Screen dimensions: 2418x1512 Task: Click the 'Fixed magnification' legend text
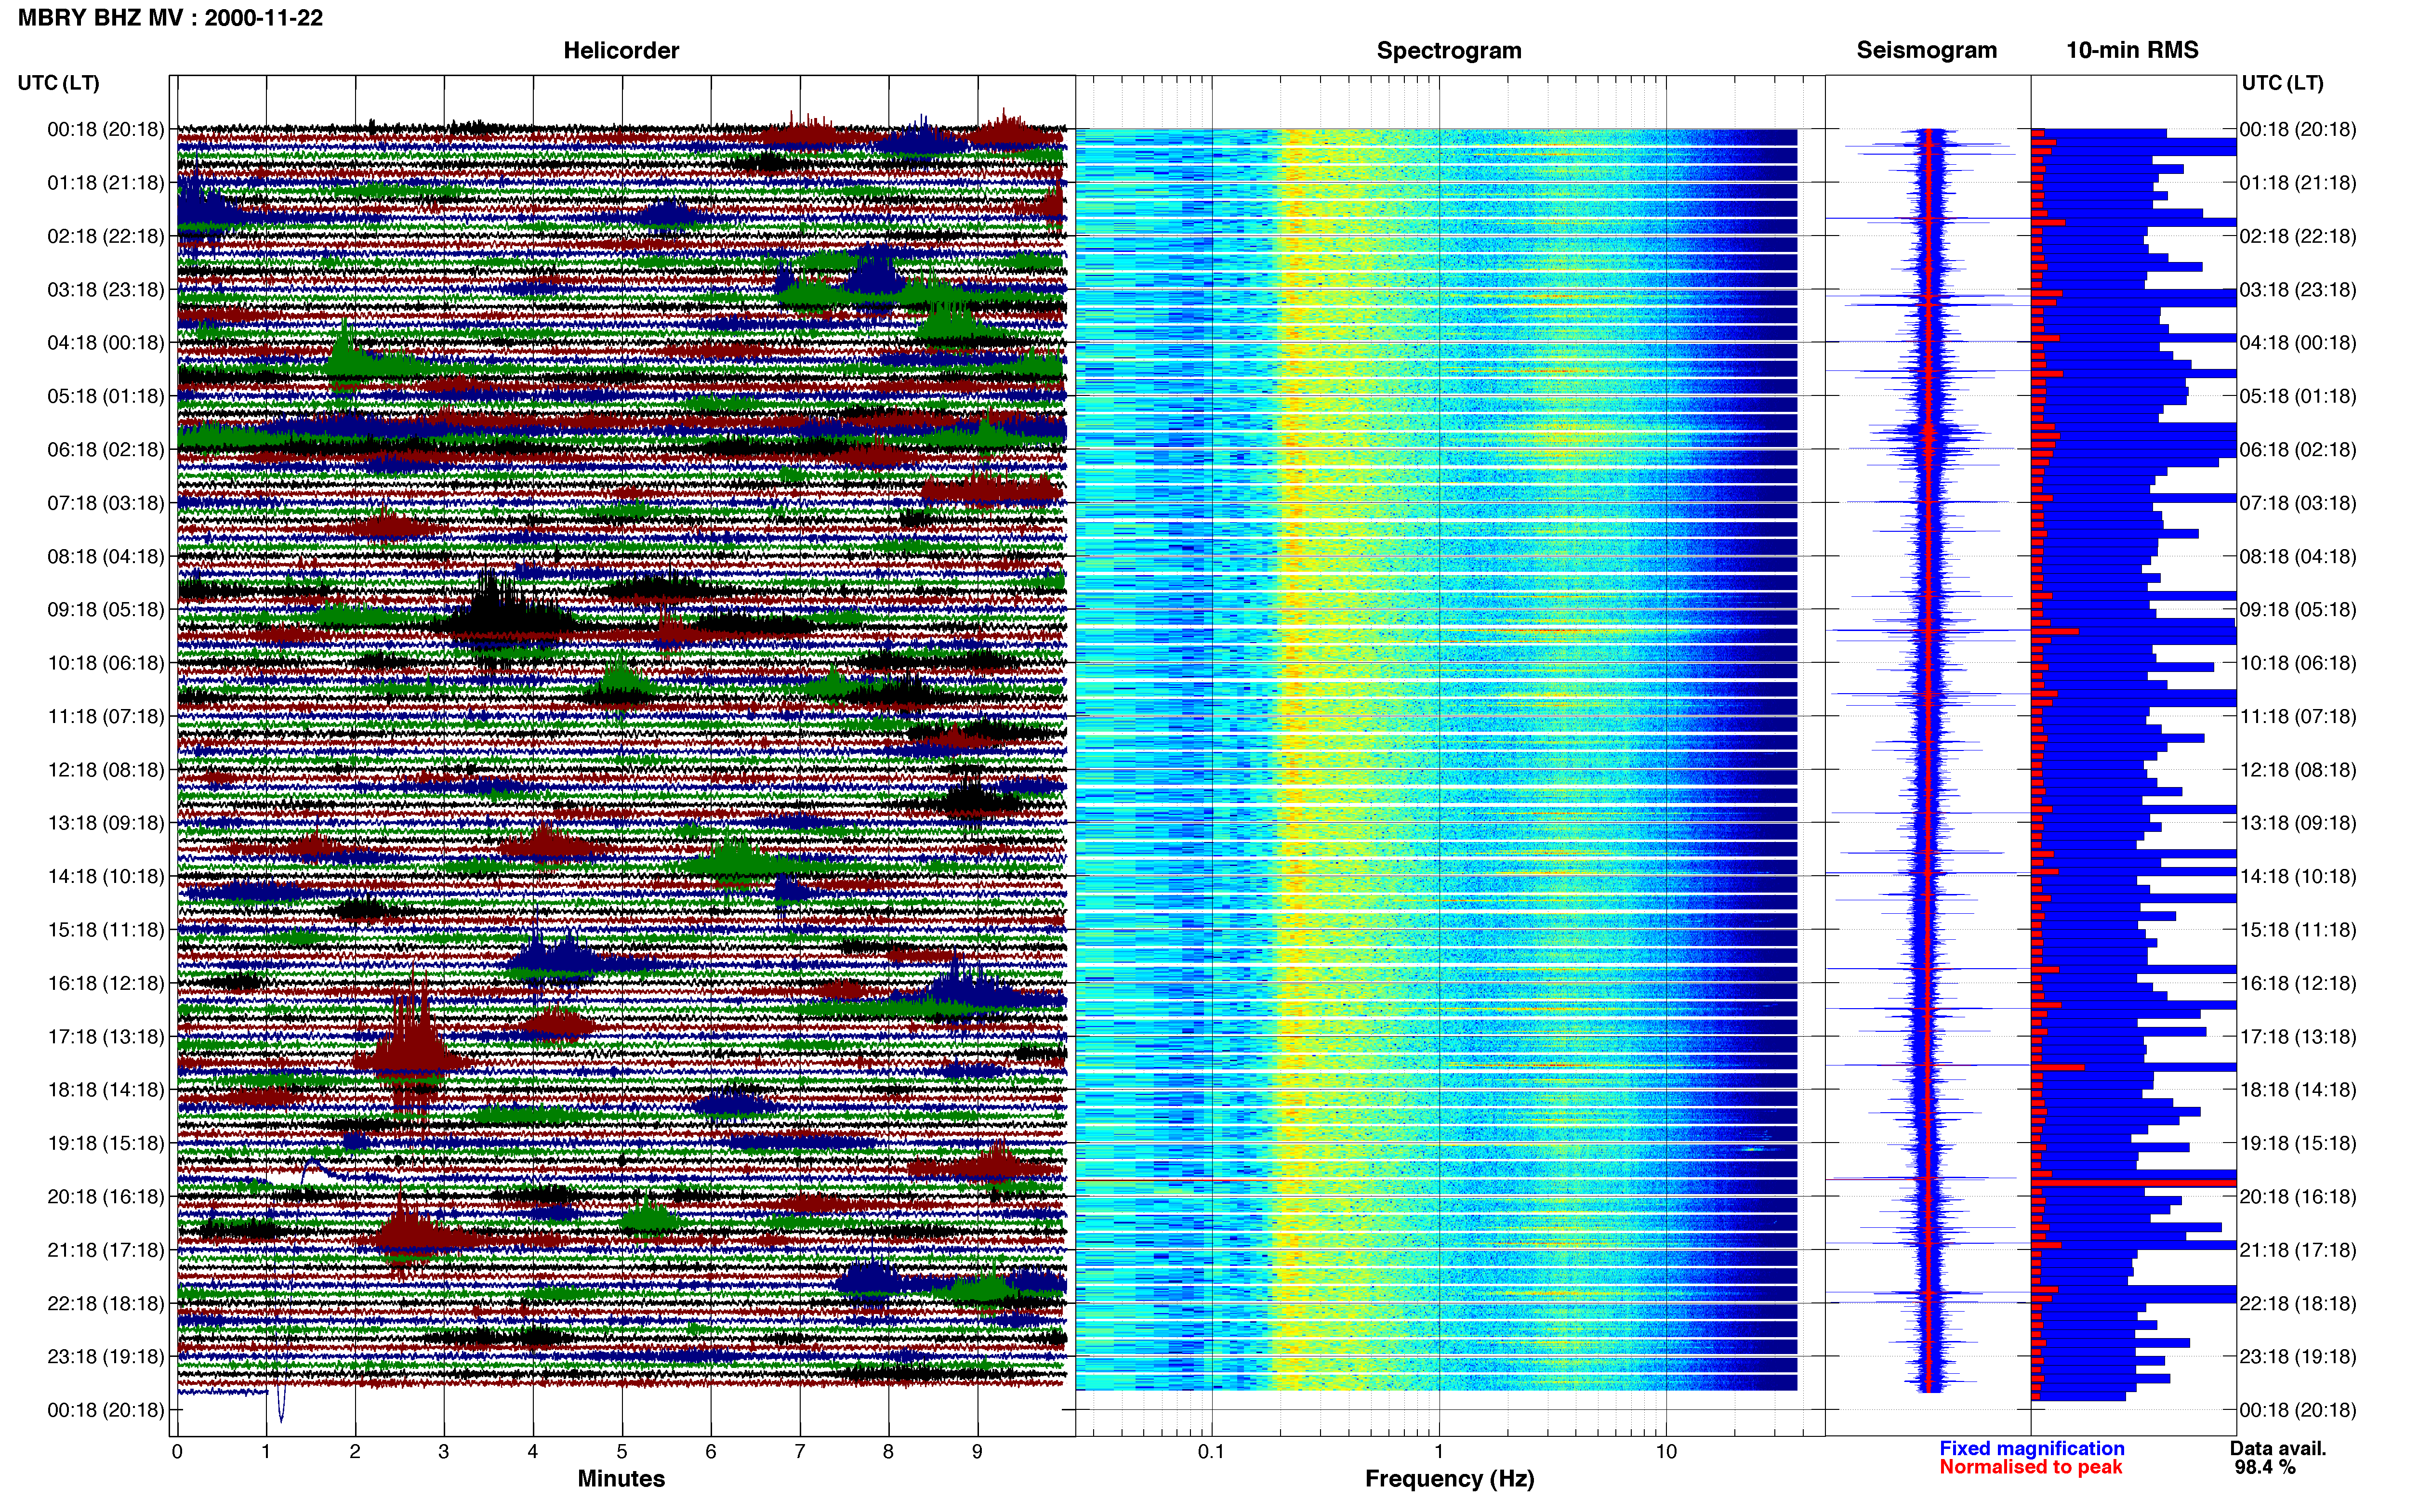point(2031,1448)
